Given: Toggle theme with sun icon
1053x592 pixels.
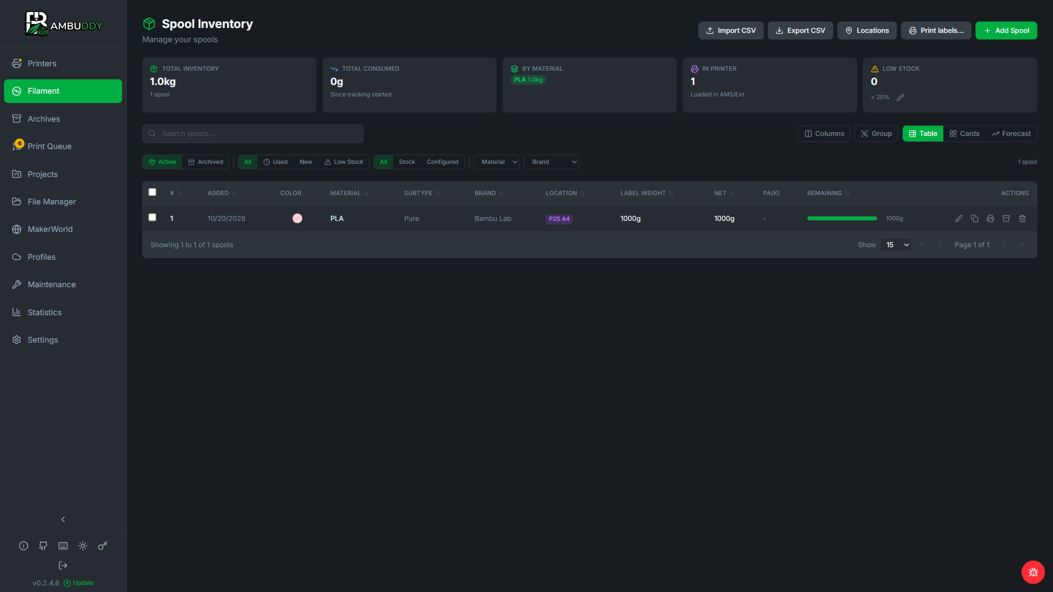Looking at the screenshot, I should (x=83, y=546).
